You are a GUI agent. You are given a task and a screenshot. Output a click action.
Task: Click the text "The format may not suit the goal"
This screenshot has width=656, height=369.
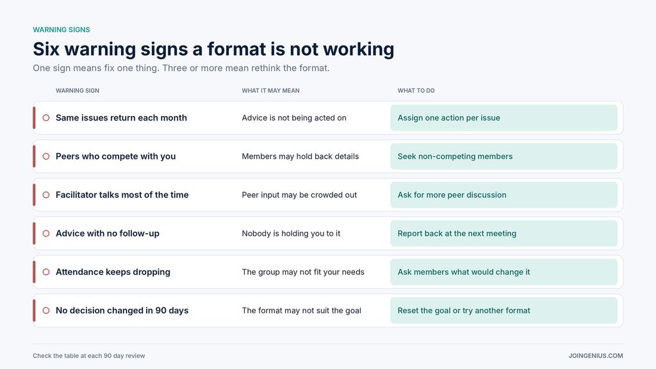pos(301,311)
